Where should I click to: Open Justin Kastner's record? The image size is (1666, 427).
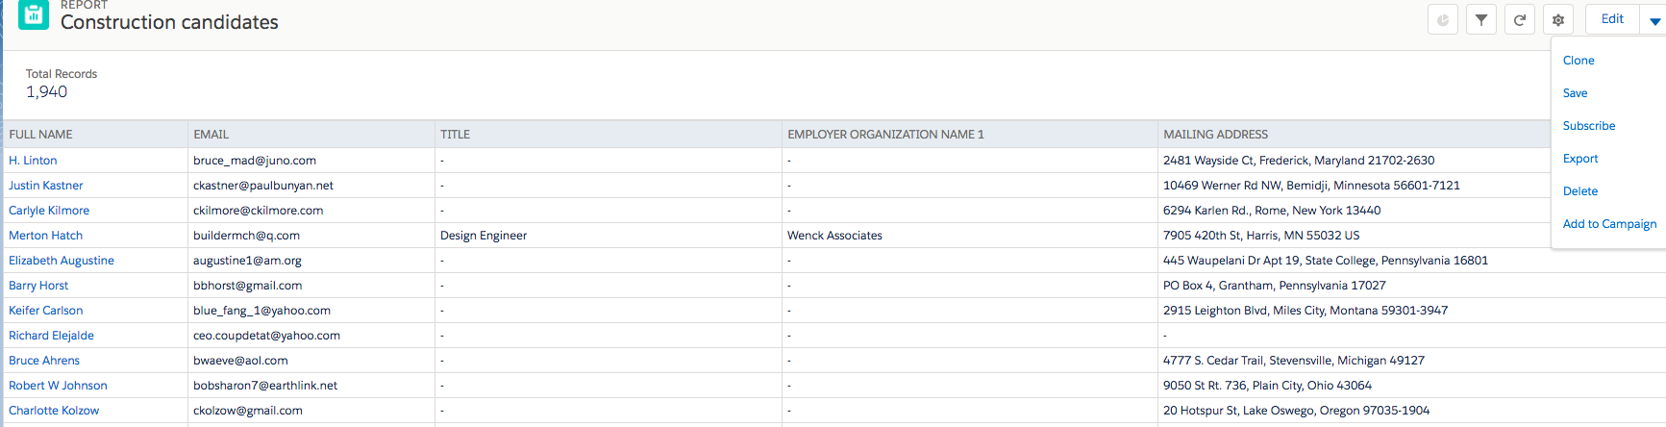coord(46,186)
